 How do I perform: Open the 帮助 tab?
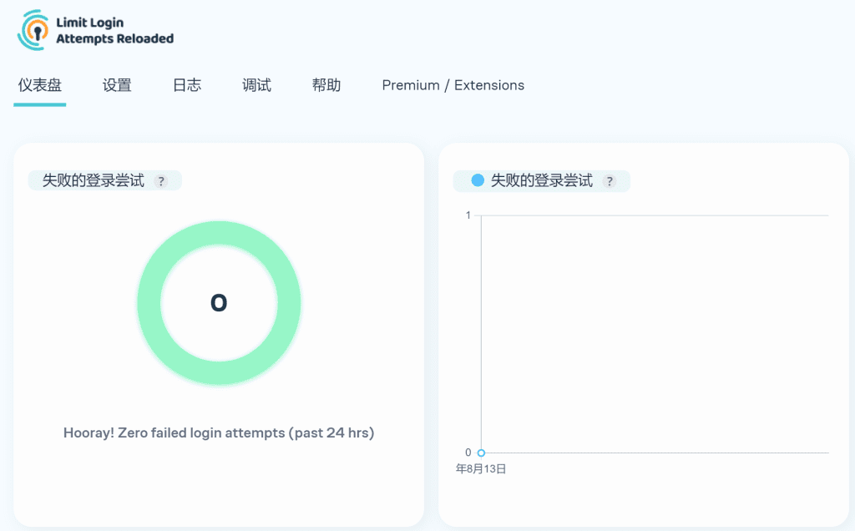click(x=326, y=85)
